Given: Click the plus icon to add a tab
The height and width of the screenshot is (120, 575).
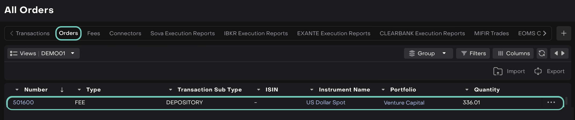Looking at the screenshot, I should pyautogui.click(x=564, y=33).
